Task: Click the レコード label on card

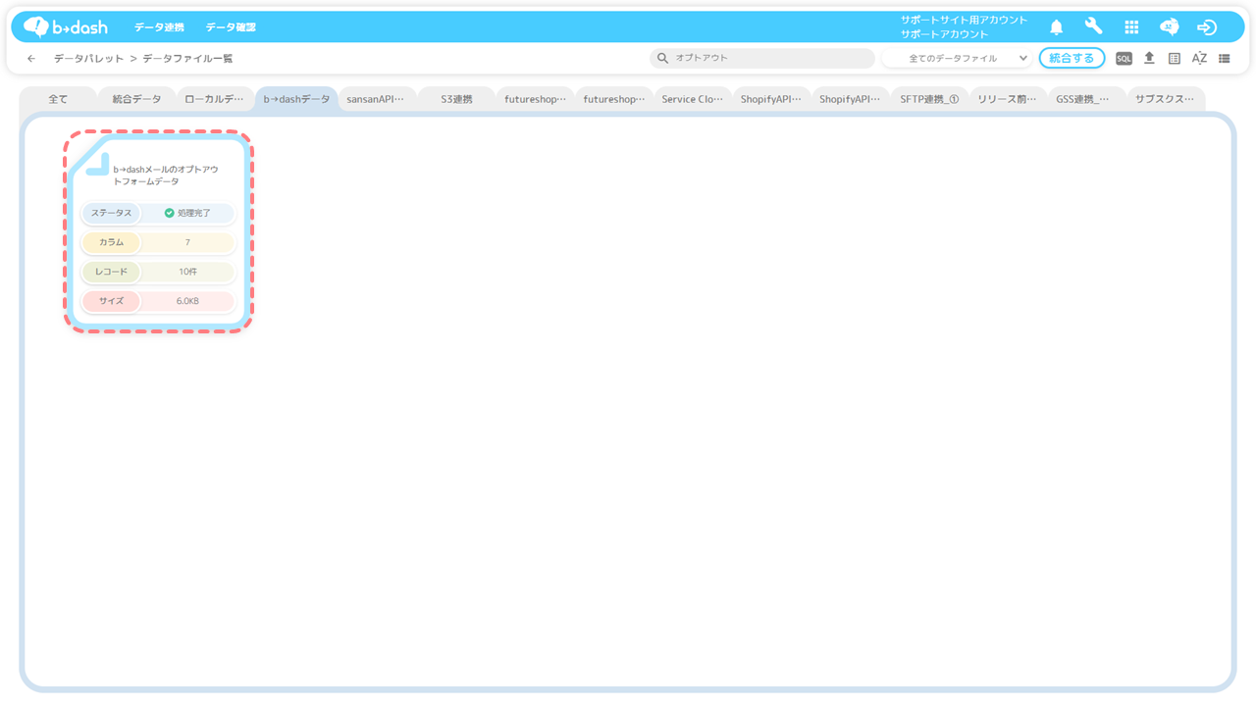Action: pyautogui.click(x=111, y=272)
